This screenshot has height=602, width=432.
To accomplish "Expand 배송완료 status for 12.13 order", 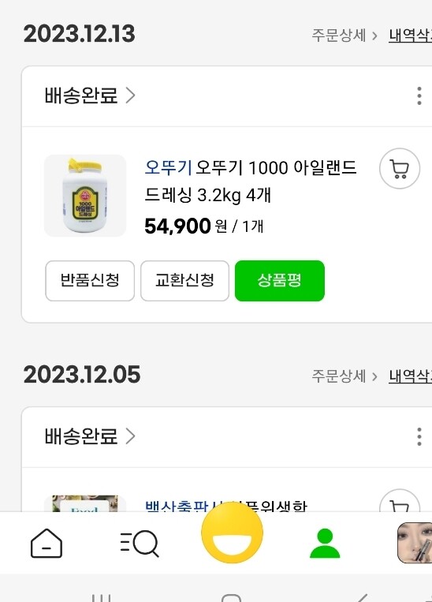I will (x=90, y=95).
